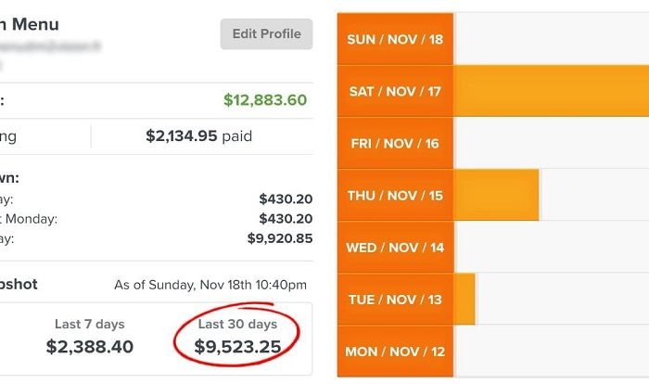This screenshot has width=649, height=384.
Task: Click the Saturday Nov 17 earnings bar
Action: [551, 91]
